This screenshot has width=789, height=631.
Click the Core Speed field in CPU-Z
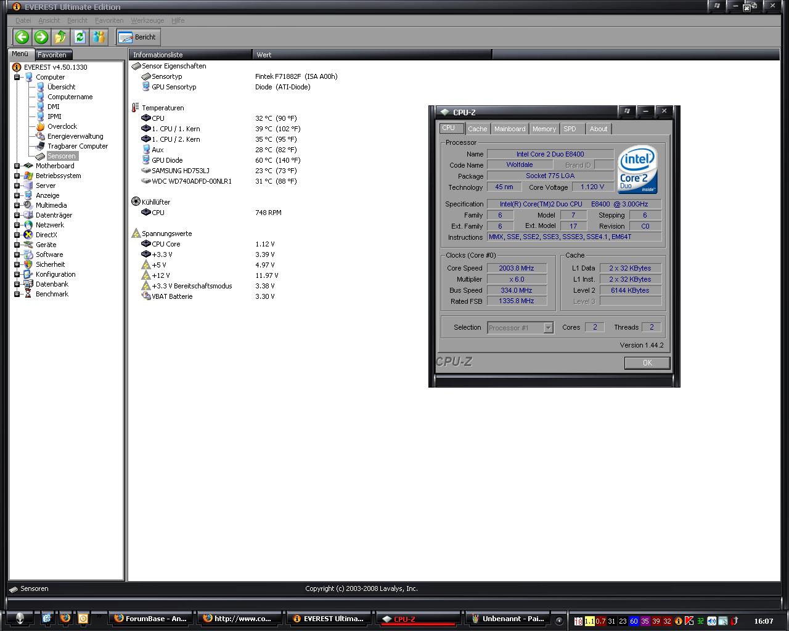click(517, 268)
